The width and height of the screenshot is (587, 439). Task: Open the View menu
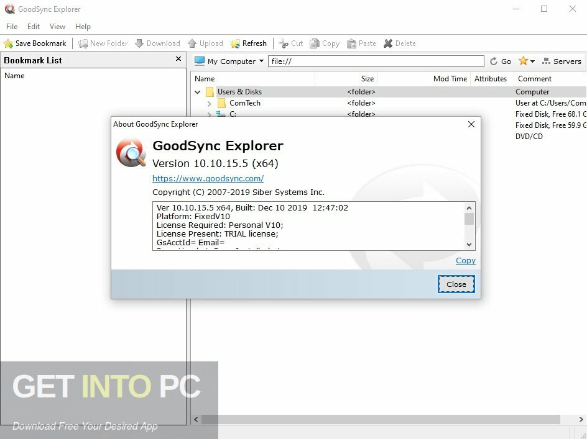click(x=57, y=27)
